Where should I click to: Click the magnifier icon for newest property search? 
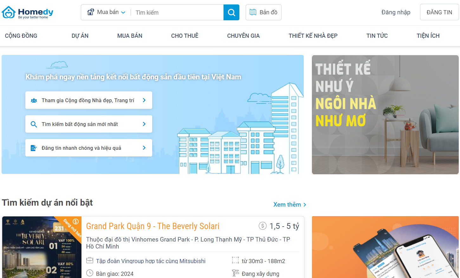point(34,124)
